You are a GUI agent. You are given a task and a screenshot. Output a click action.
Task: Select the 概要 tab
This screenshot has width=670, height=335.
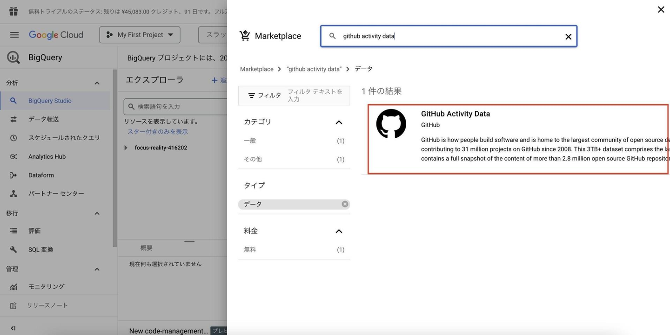pos(147,248)
